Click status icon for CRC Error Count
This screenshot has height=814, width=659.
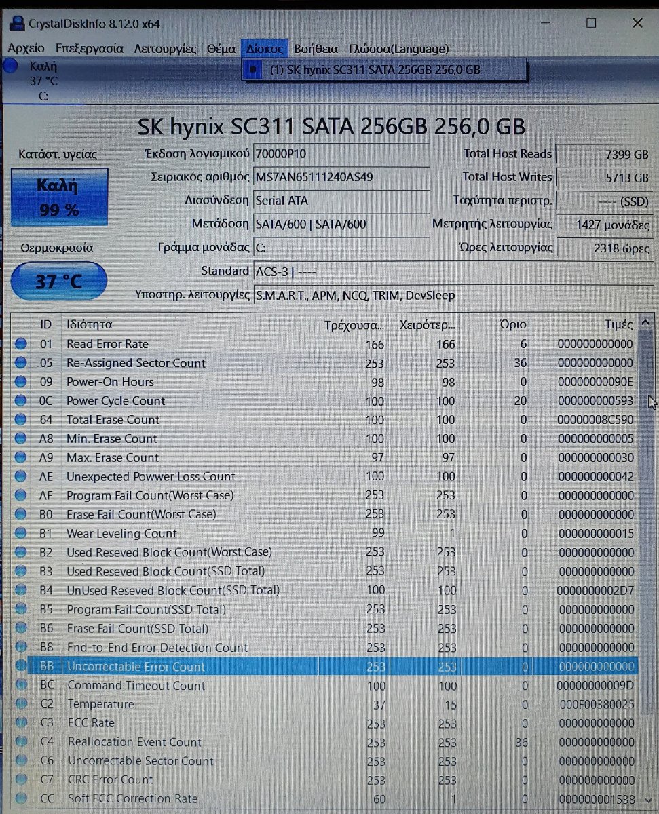click(21, 781)
